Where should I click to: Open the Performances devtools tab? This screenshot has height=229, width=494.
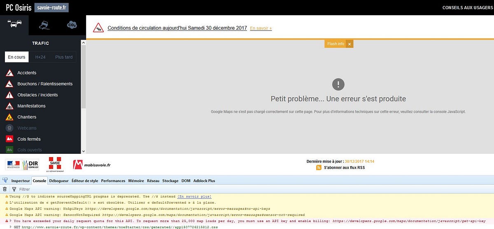pos(113,180)
